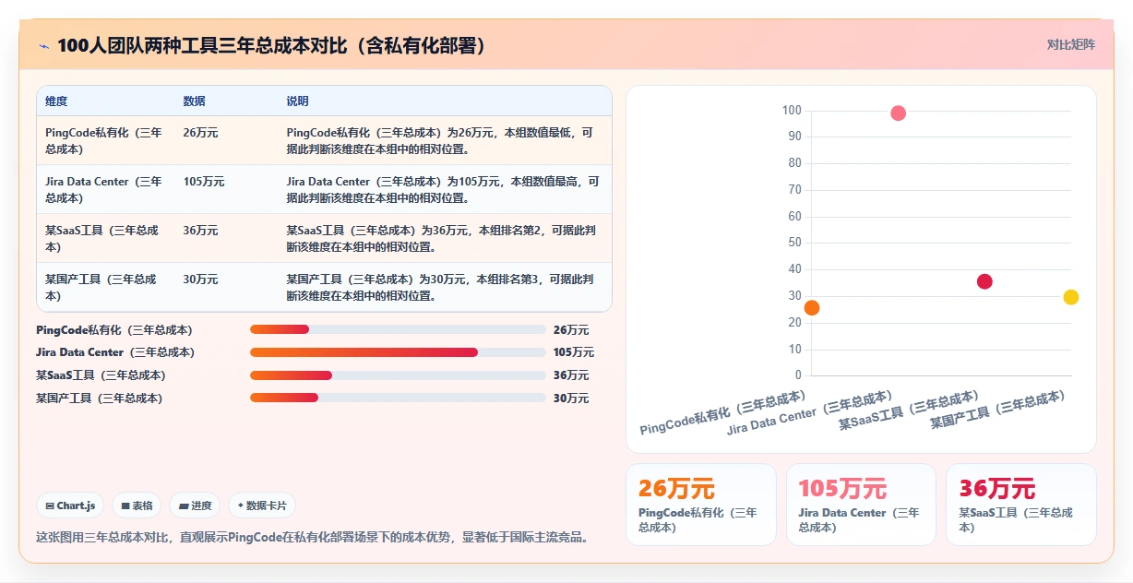Click the red 某SaaS工具 scatter point
The width and height of the screenshot is (1133, 583).
pyautogui.click(x=984, y=281)
